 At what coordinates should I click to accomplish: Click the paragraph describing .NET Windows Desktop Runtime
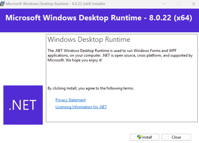tap(120, 55)
